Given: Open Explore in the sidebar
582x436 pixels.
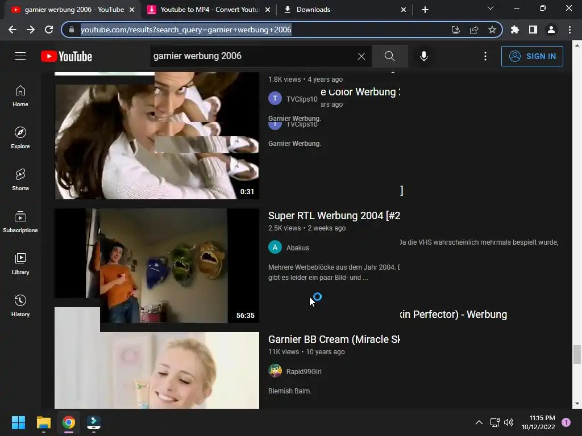Looking at the screenshot, I should (x=20, y=138).
